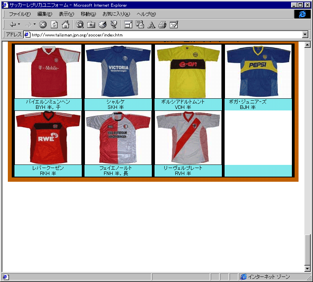The width and height of the screenshot is (313, 282).
Task: Go to the Home page icon
Action: pos(65,25)
